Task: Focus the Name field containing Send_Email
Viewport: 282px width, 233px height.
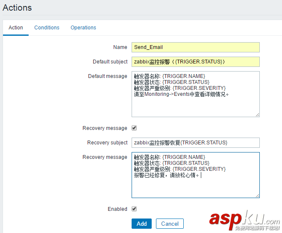Action: coord(195,47)
